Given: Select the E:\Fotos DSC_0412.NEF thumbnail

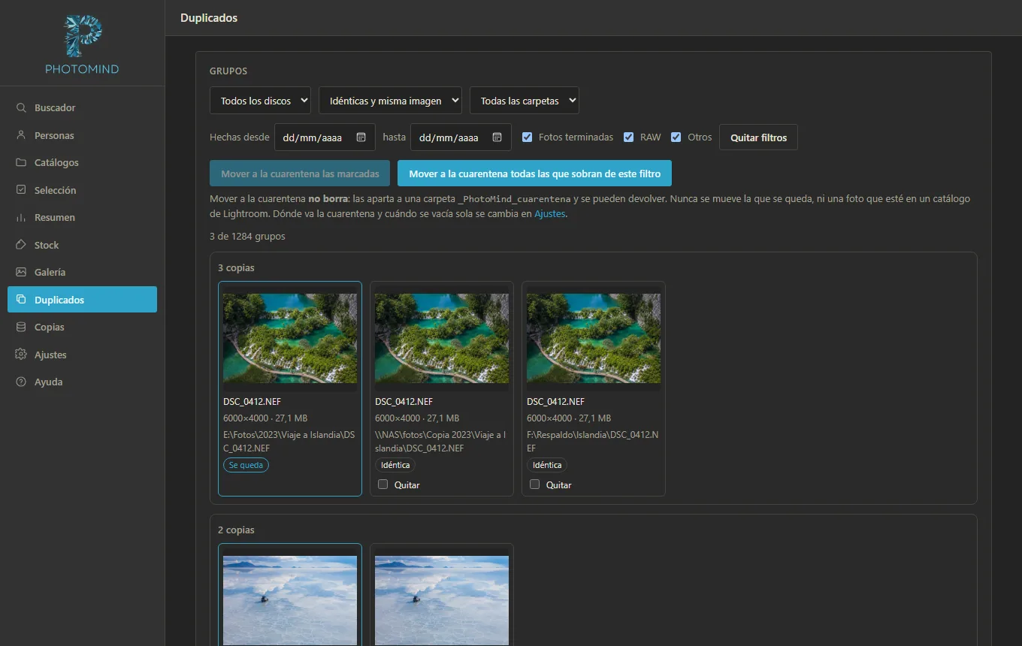Looking at the screenshot, I should 290,338.
